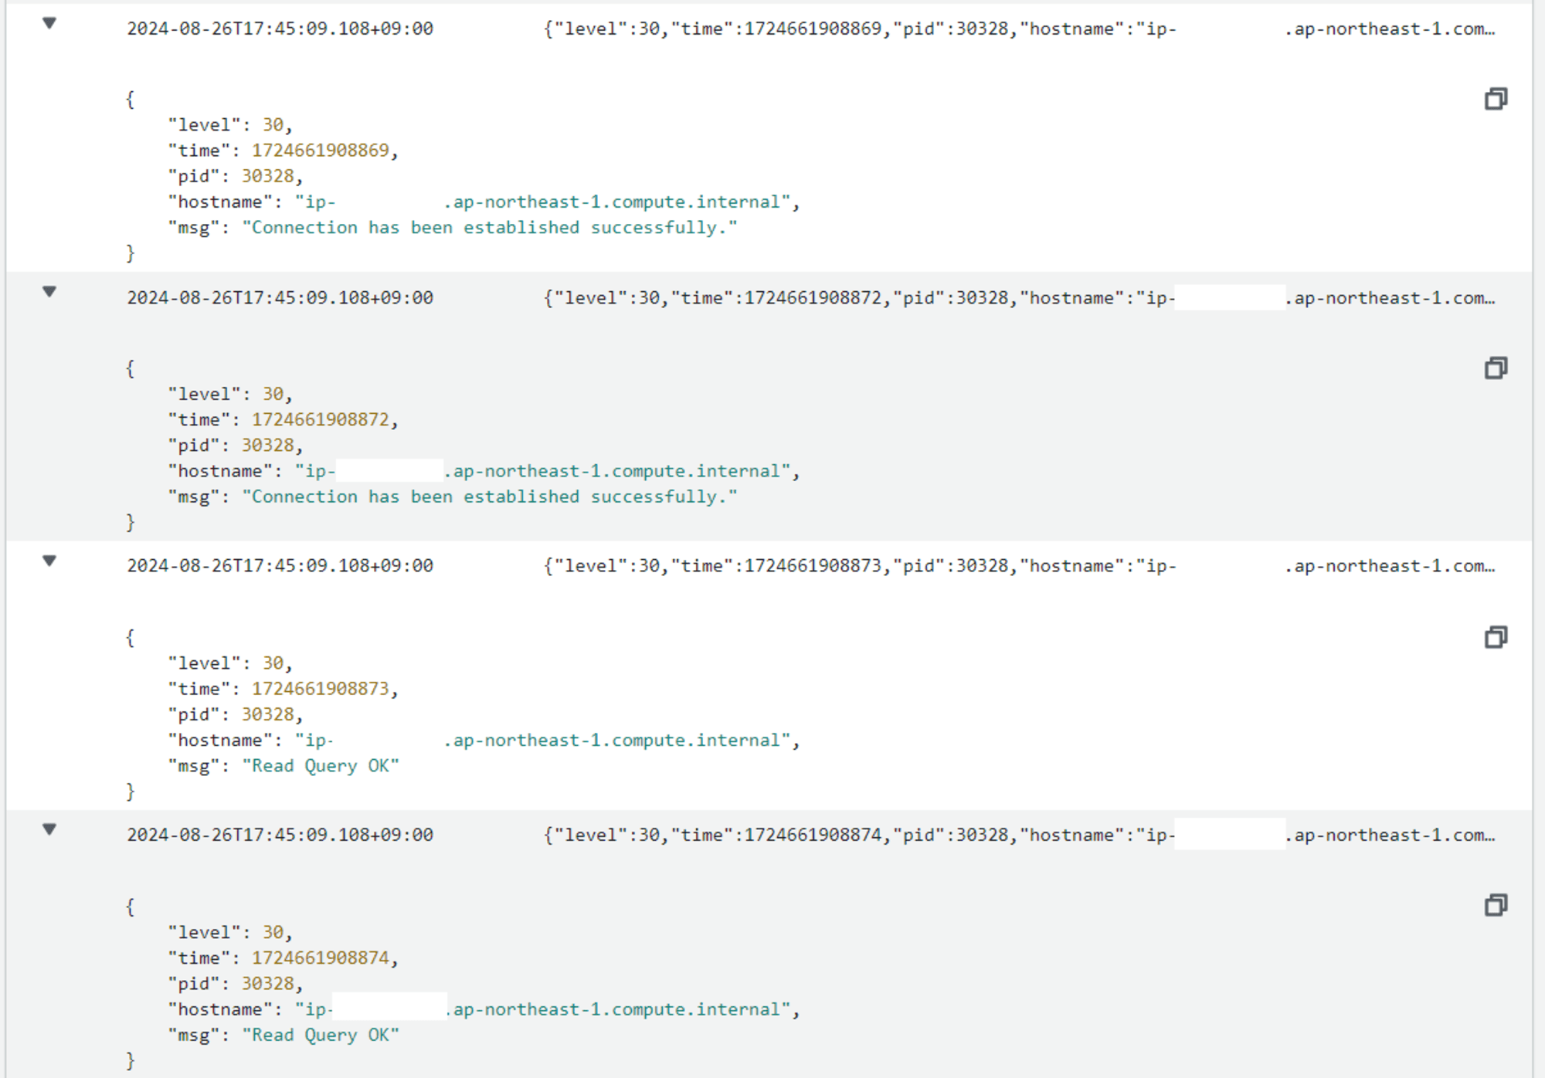Copy JSON of the entry with time 1724661908874
Image resolution: width=1545 pixels, height=1078 pixels.
click(1496, 905)
